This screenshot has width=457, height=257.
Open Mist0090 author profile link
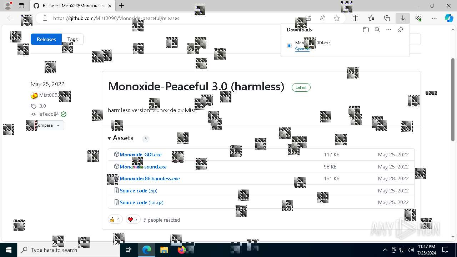click(x=49, y=95)
